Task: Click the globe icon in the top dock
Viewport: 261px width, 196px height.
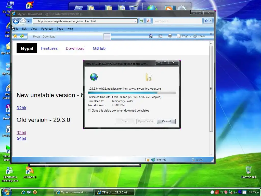Action: pos(152,7)
